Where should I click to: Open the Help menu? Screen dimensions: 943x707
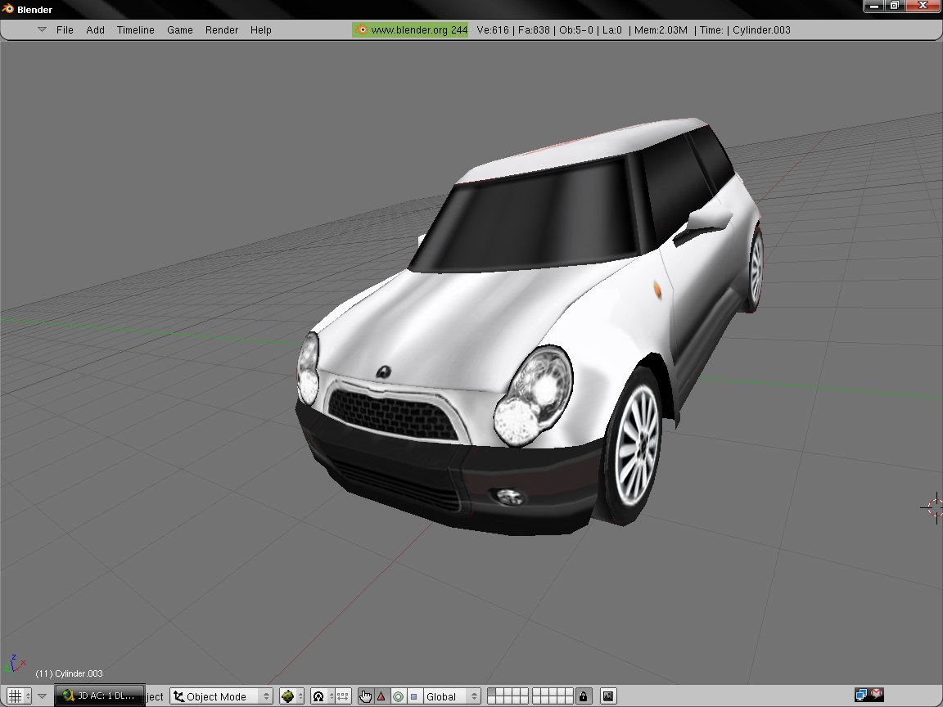(261, 30)
